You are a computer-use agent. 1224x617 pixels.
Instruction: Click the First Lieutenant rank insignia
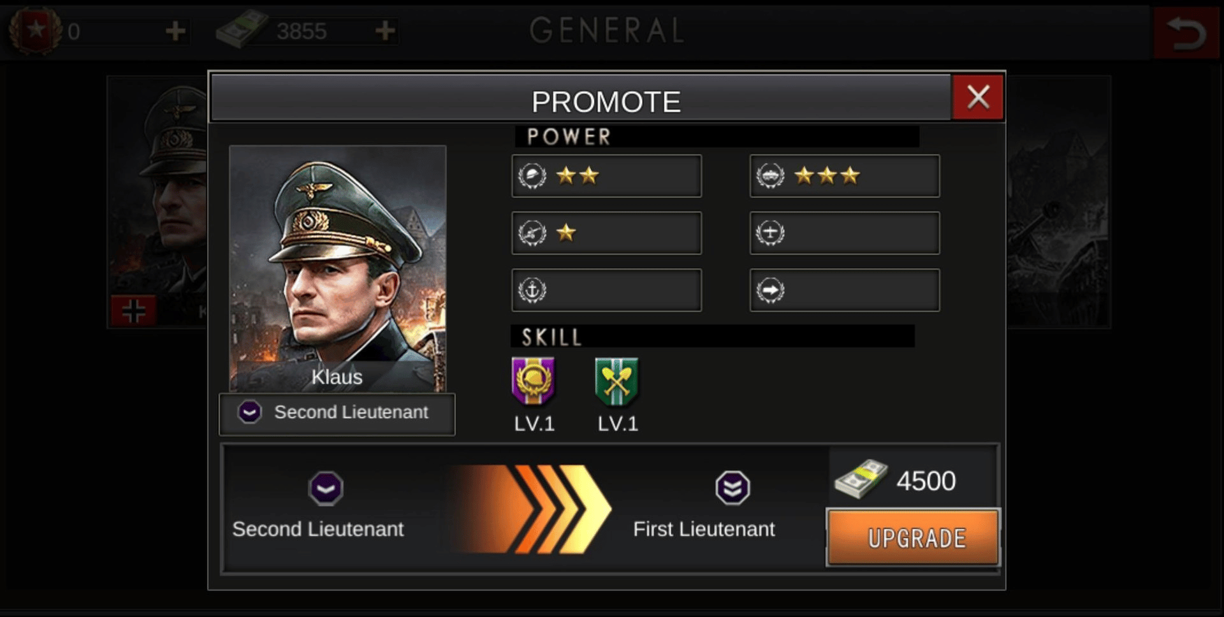(x=732, y=488)
